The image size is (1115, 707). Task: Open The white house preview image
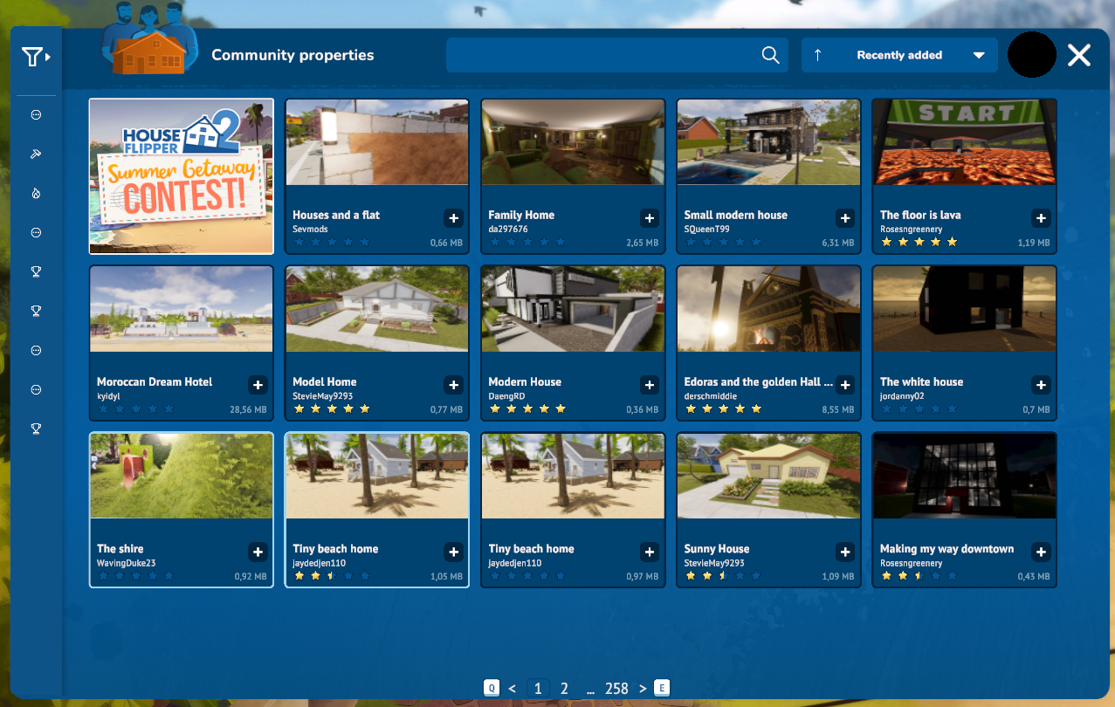click(964, 309)
